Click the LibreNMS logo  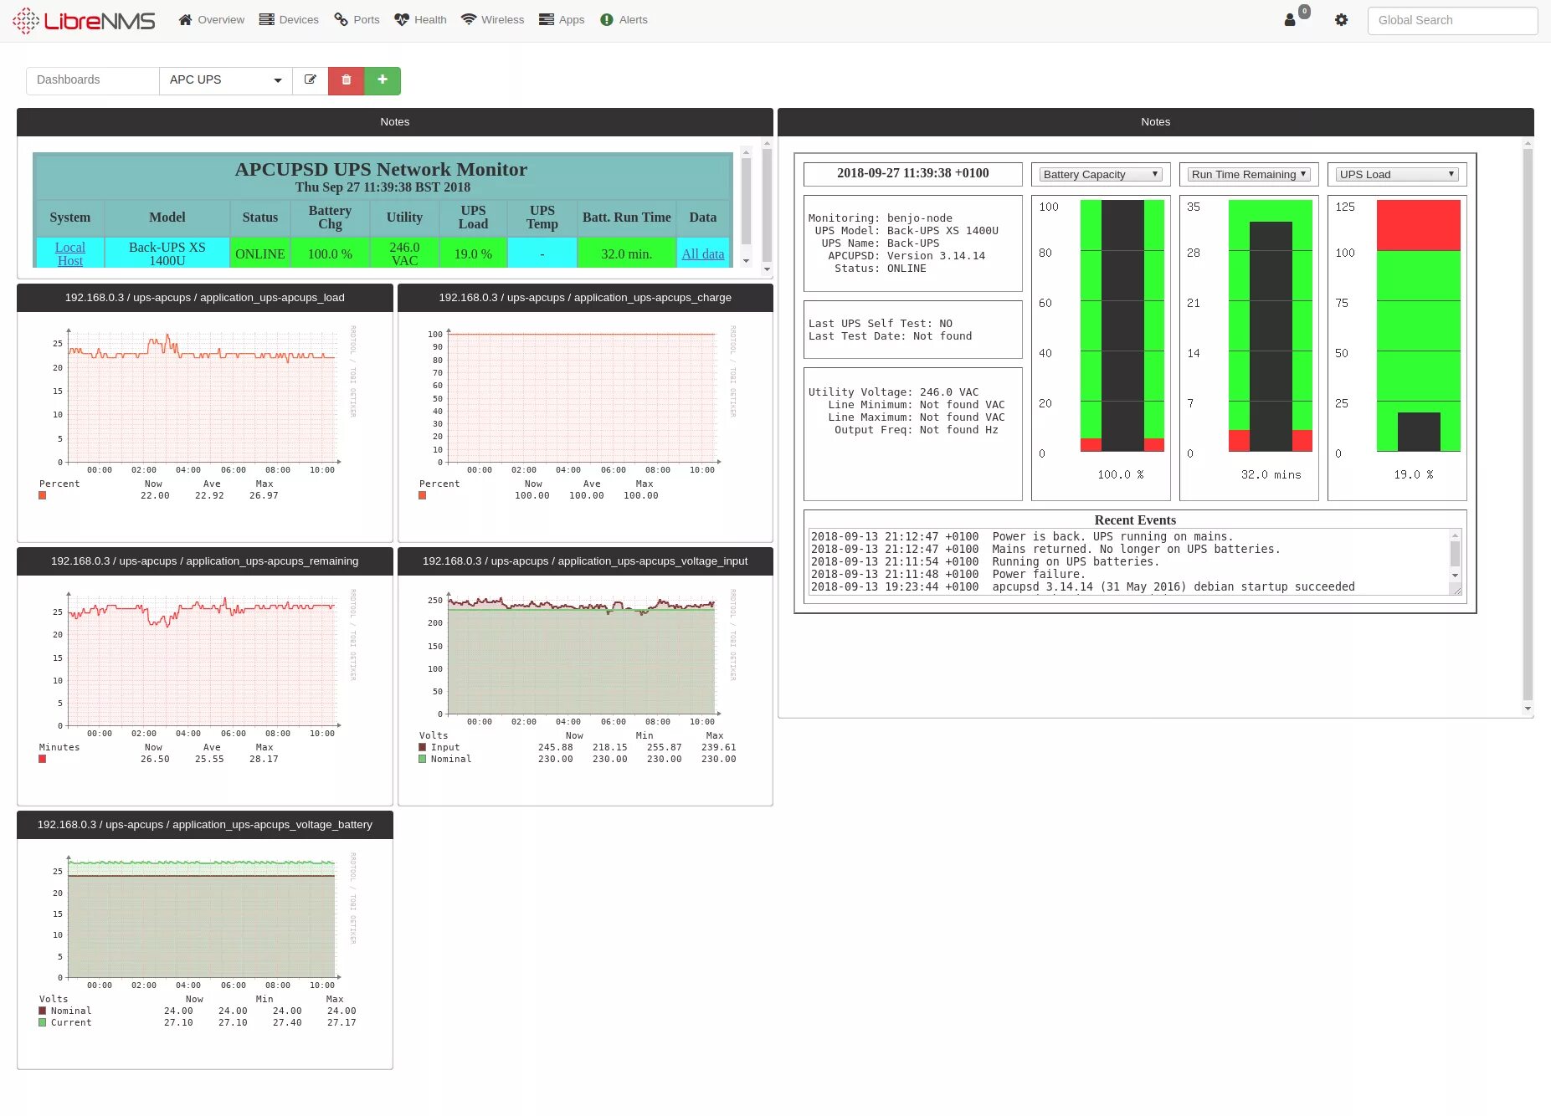point(84,20)
